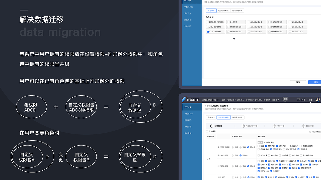Check the 编辑订单 permission
This screenshot has width=321, height=180.
[x=287, y=161]
